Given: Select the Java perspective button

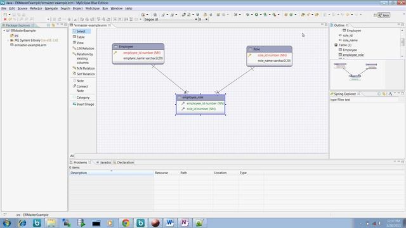Looking at the screenshot, I should (x=384, y=15).
